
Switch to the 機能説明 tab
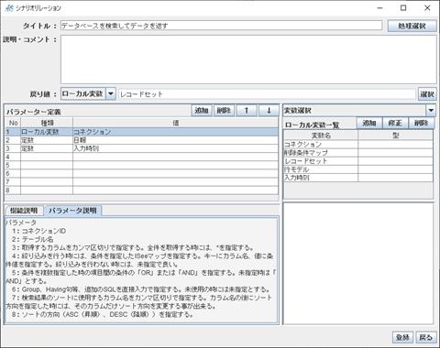tap(24, 211)
